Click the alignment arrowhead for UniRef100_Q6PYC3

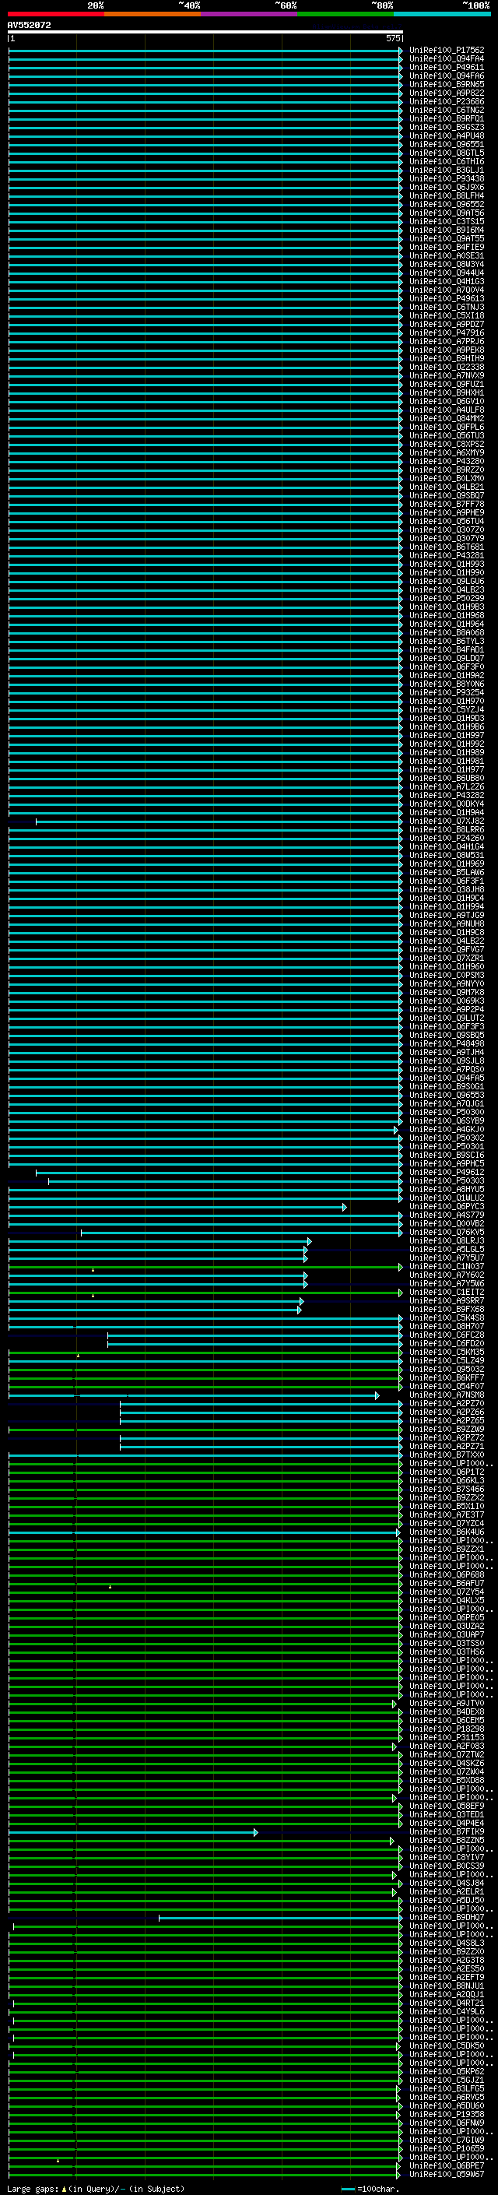click(x=344, y=1207)
